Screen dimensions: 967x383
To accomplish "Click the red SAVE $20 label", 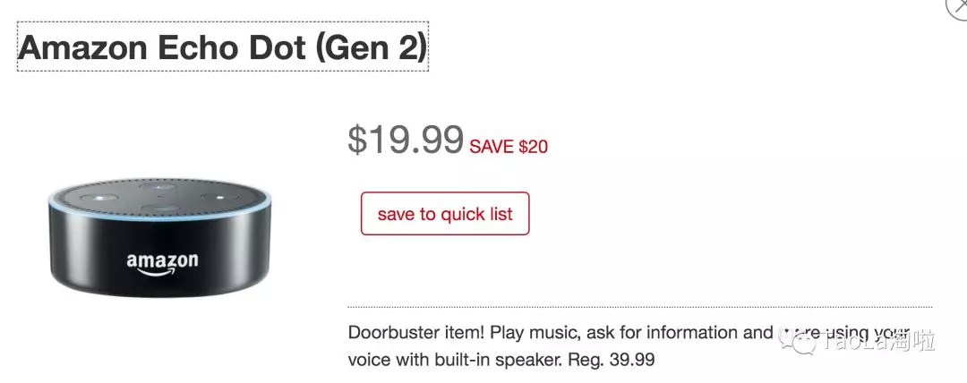I will pos(509,147).
